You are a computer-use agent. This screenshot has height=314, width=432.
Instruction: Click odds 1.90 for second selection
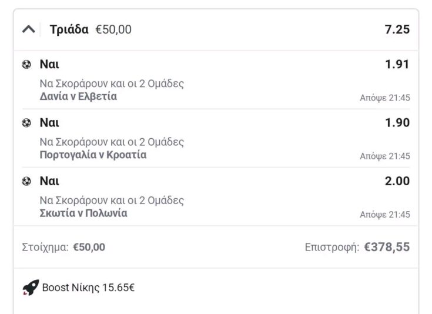[397, 123]
